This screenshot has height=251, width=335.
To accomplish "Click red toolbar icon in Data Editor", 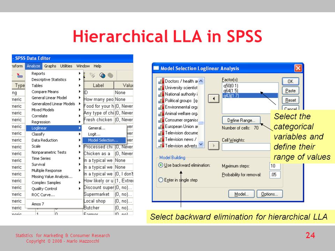I will (20, 75).
